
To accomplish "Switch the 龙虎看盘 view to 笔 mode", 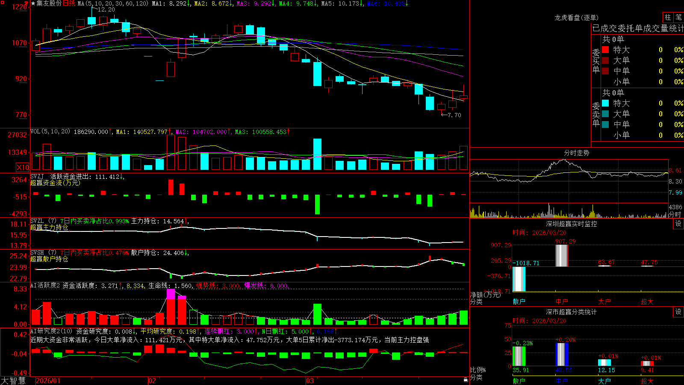I will [679, 17].
